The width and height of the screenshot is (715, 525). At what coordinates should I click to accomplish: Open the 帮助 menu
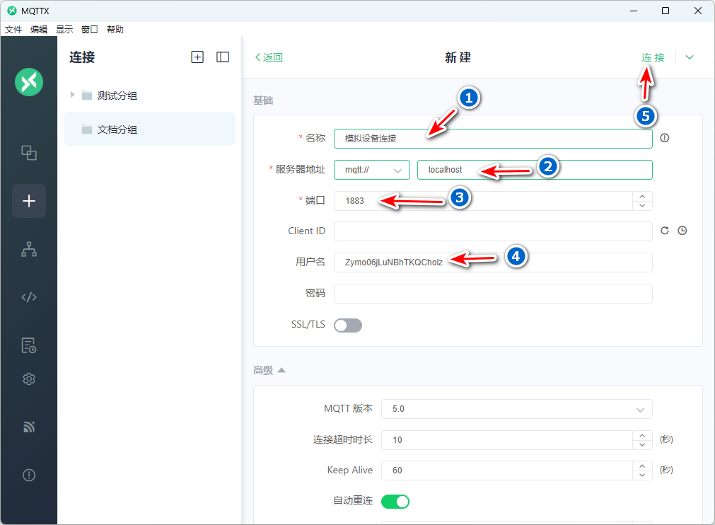(115, 30)
